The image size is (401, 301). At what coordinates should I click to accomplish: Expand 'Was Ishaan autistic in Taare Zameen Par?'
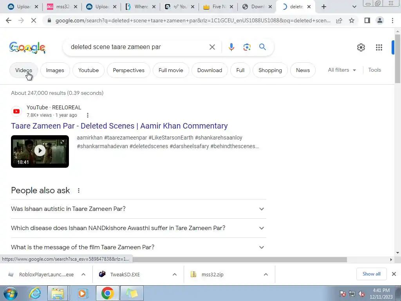138,209
